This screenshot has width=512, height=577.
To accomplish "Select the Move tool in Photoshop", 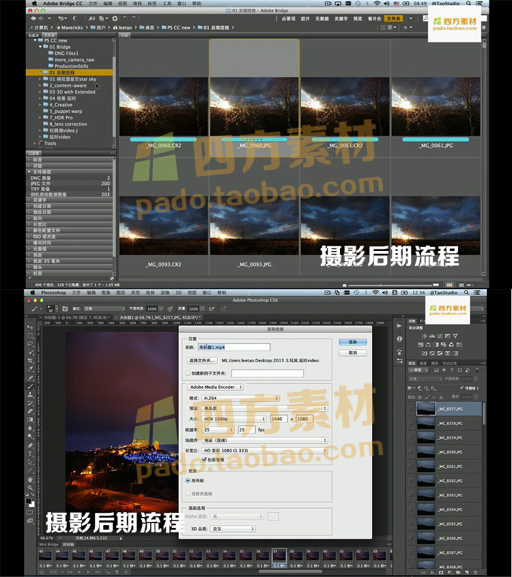I will (30, 327).
